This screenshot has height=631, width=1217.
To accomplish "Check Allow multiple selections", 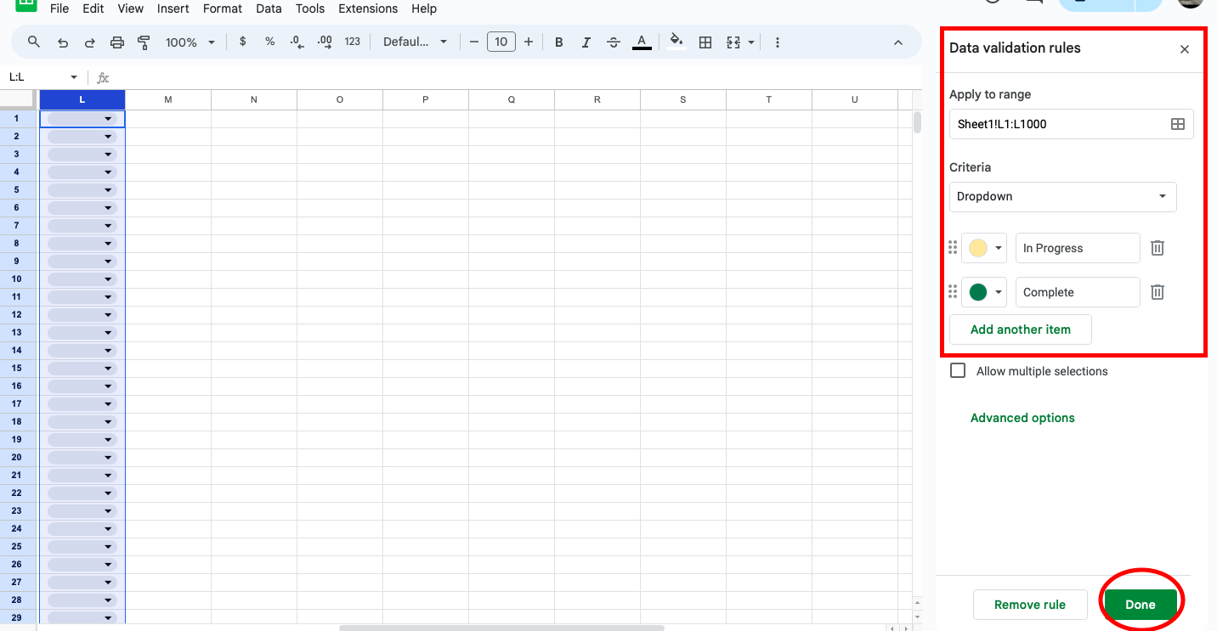I will pos(958,370).
